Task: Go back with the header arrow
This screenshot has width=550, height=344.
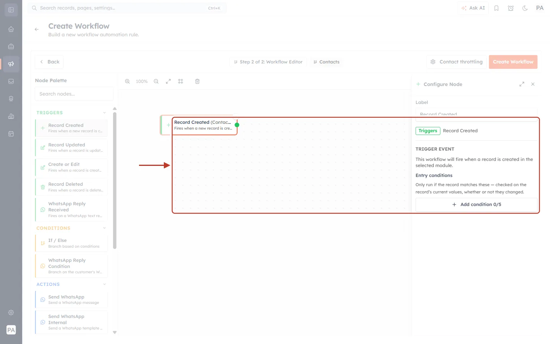Action: [x=37, y=29]
